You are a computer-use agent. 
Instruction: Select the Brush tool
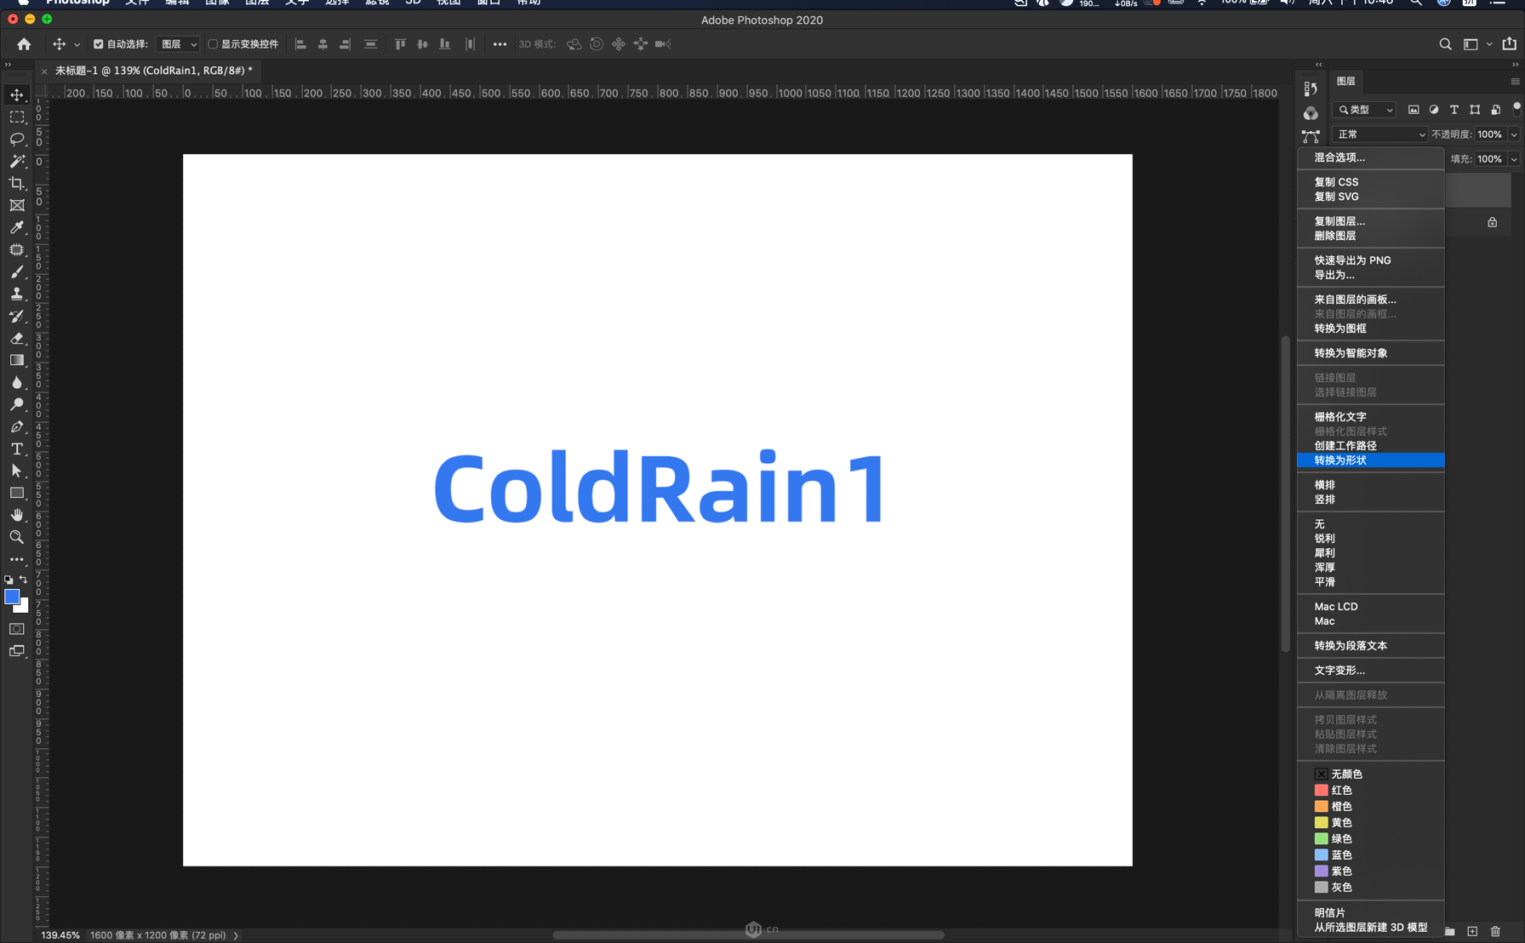pos(17,271)
